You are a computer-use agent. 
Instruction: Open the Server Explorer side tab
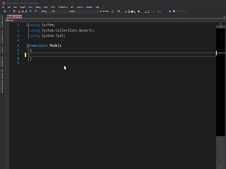(x=2, y=37)
